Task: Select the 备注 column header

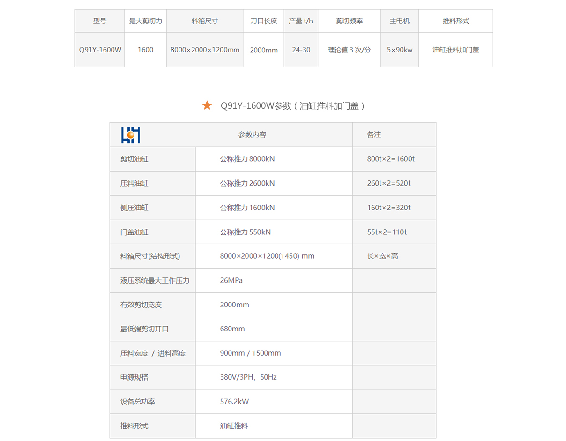Action: [374, 135]
